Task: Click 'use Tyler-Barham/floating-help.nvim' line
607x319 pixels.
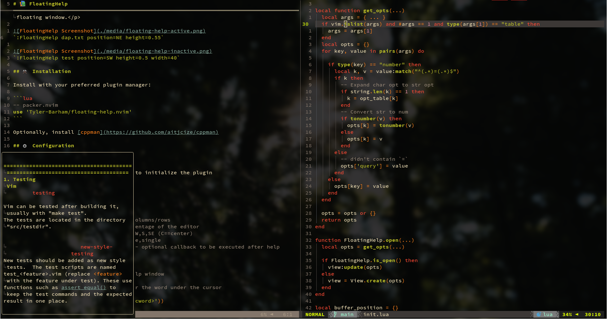Action: click(72, 112)
